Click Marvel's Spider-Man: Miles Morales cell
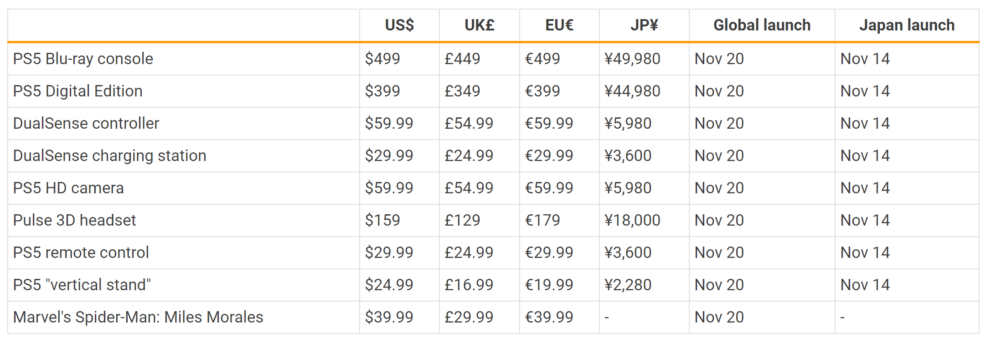The image size is (986, 338). coord(184,318)
